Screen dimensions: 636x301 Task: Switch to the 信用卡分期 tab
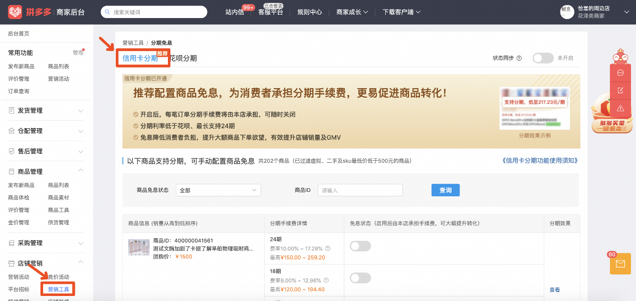(140, 58)
